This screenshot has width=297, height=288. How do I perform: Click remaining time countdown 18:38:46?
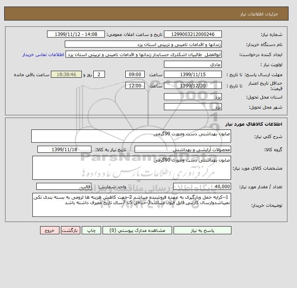[x=66, y=75]
